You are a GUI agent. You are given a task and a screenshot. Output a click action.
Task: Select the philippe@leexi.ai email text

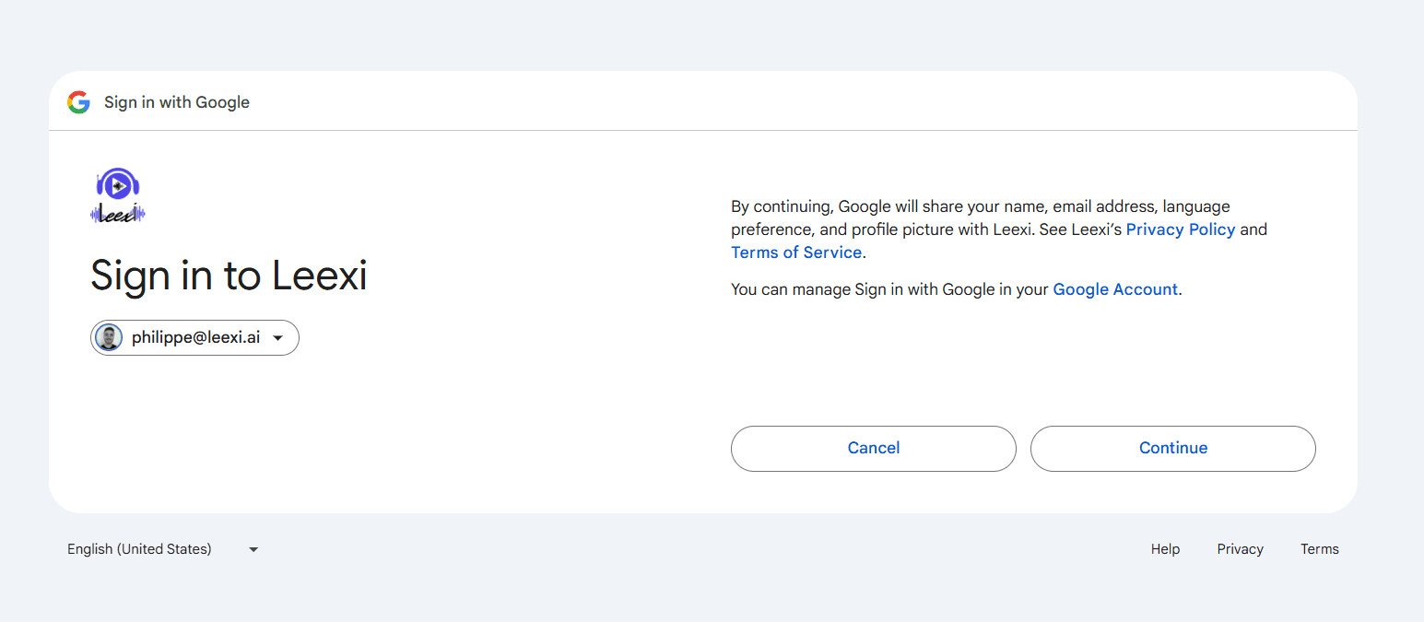pos(195,338)
